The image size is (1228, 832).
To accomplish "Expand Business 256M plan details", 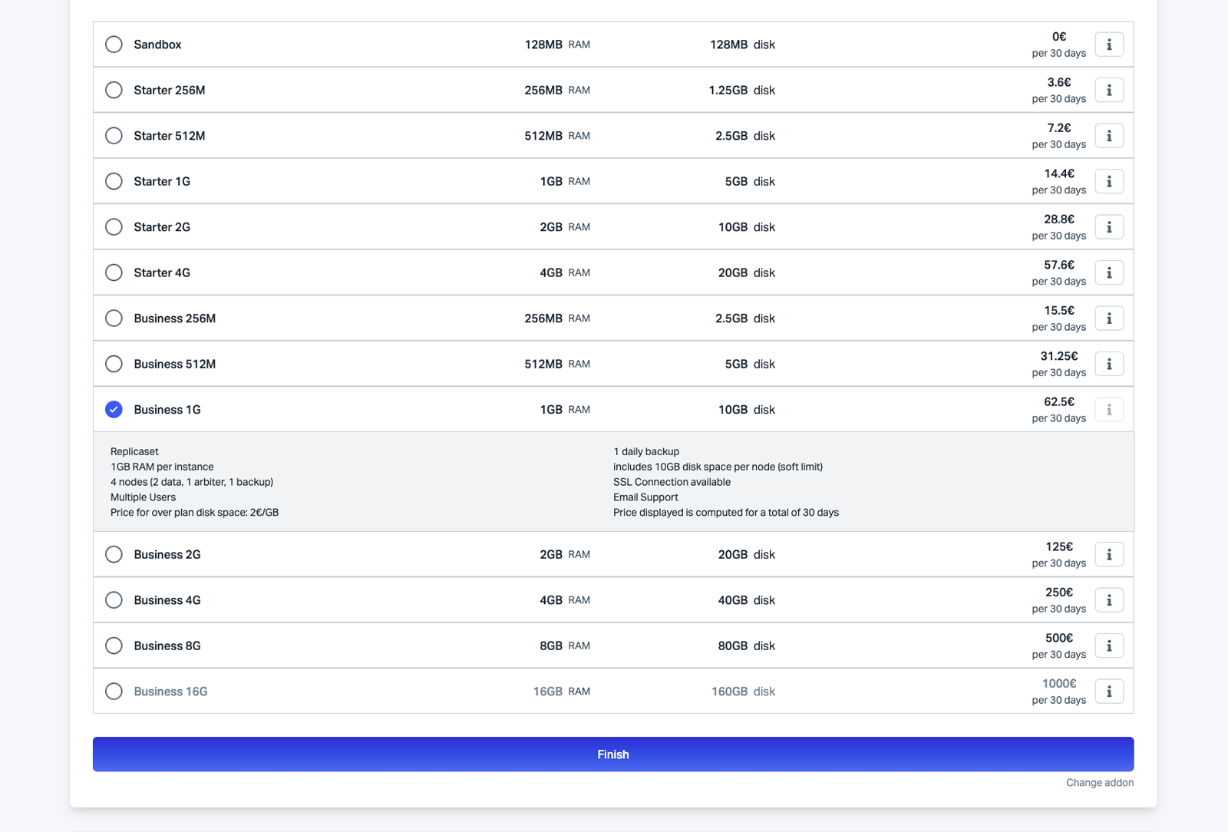I will pos(1109,319).
